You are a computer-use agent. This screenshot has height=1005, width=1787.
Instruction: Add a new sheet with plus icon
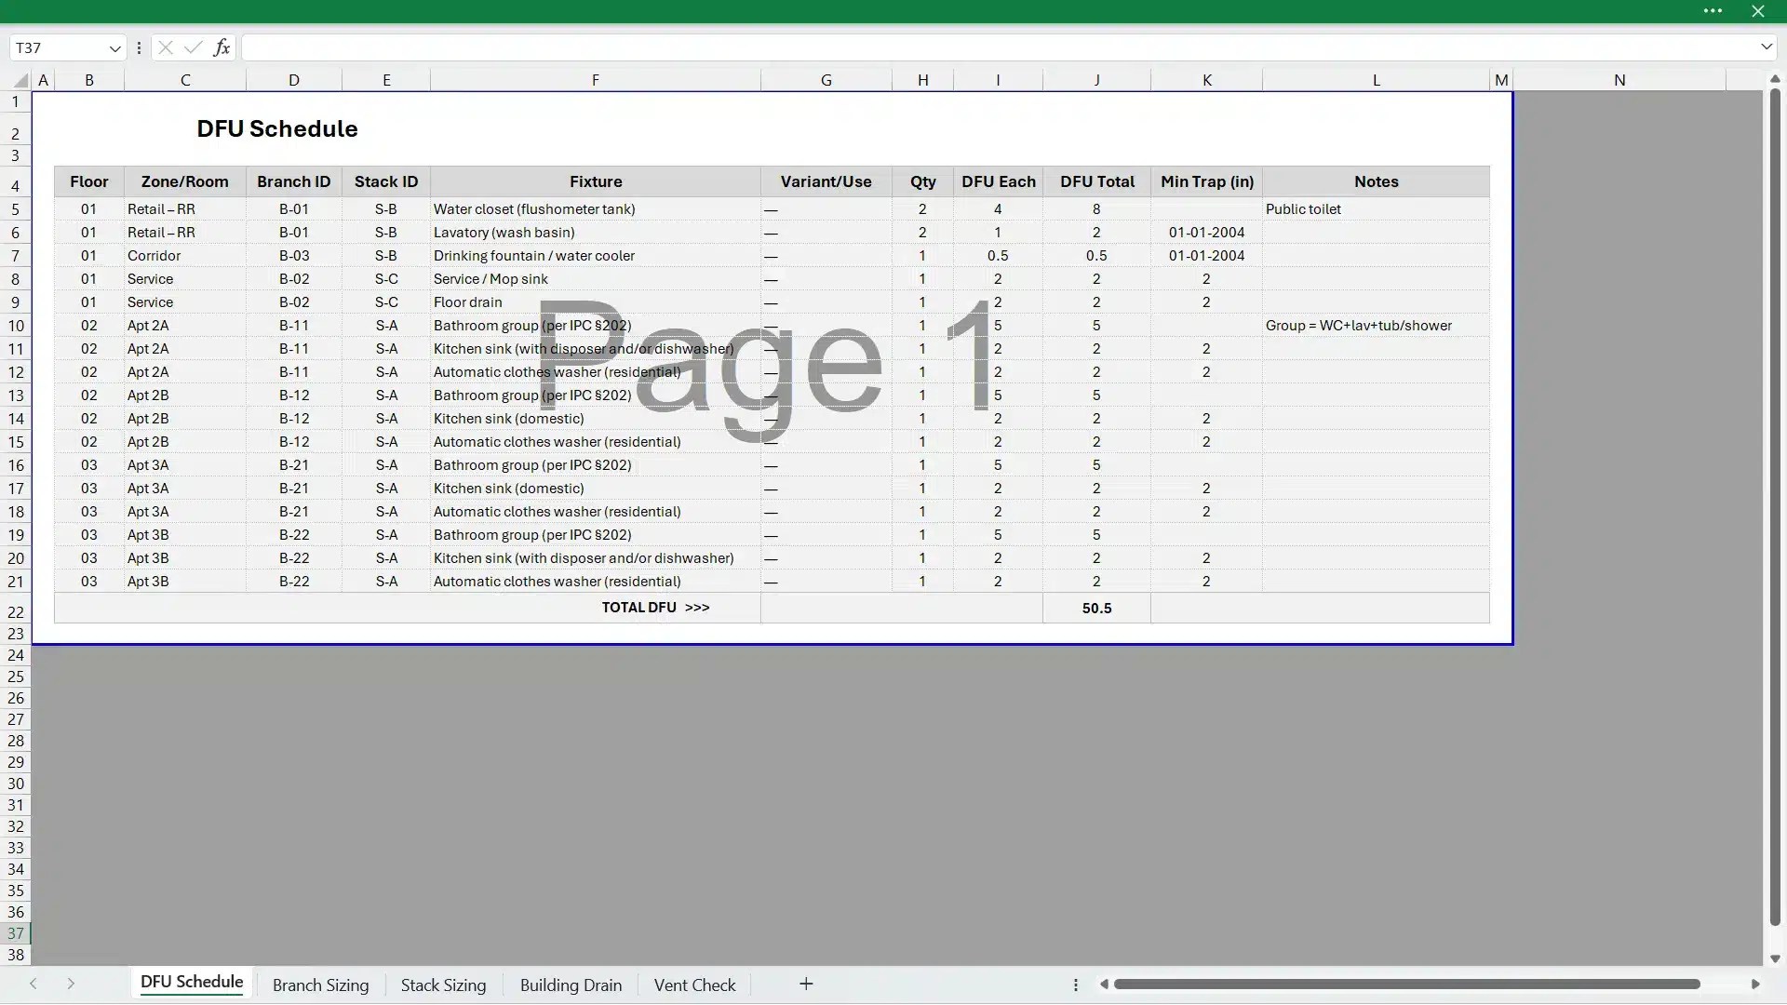click(806, 985)
